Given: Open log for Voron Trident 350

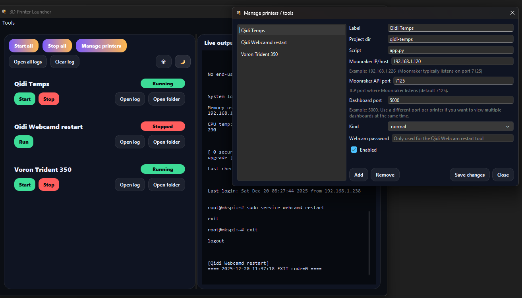Looking at the screenshot, I should [x=130, y=185].
